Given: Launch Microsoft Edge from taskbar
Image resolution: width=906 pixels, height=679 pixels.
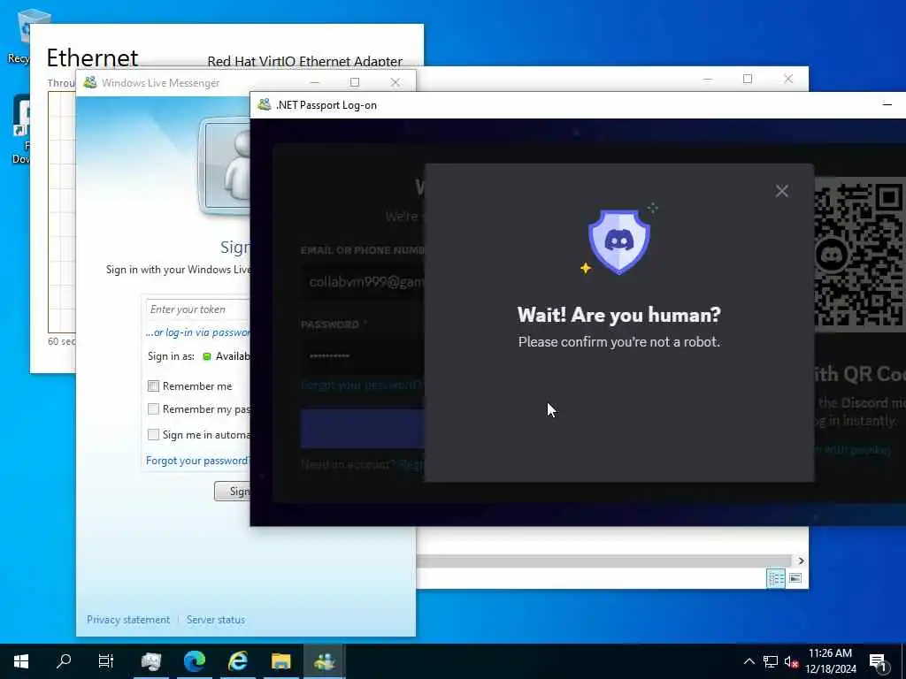Looking at the screenshot, I should [x=194, y=661].
